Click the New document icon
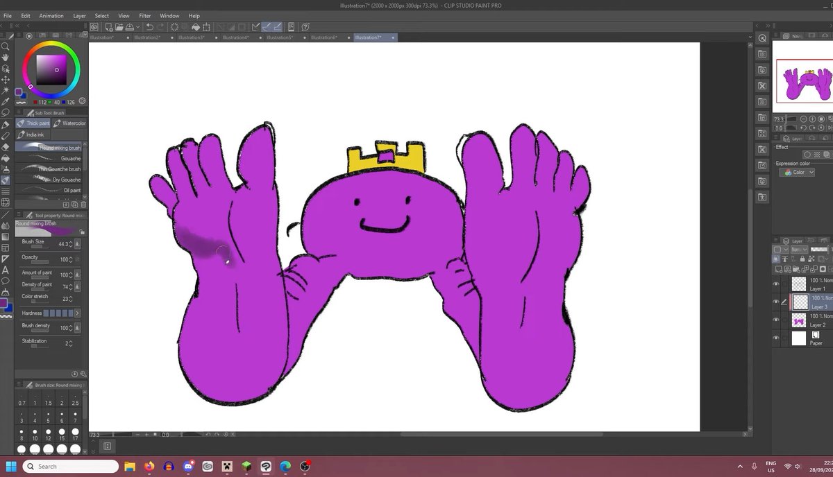Viewport: 833px width, 477px height. [x=109, y=26]
